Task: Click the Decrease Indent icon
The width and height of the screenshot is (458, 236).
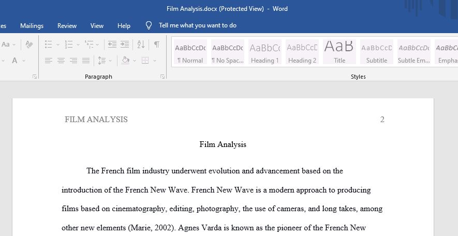Action: 112,45
